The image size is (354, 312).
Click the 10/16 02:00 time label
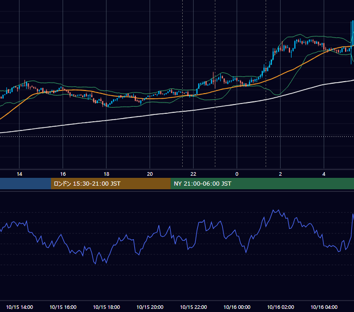[x=281, y=307]
